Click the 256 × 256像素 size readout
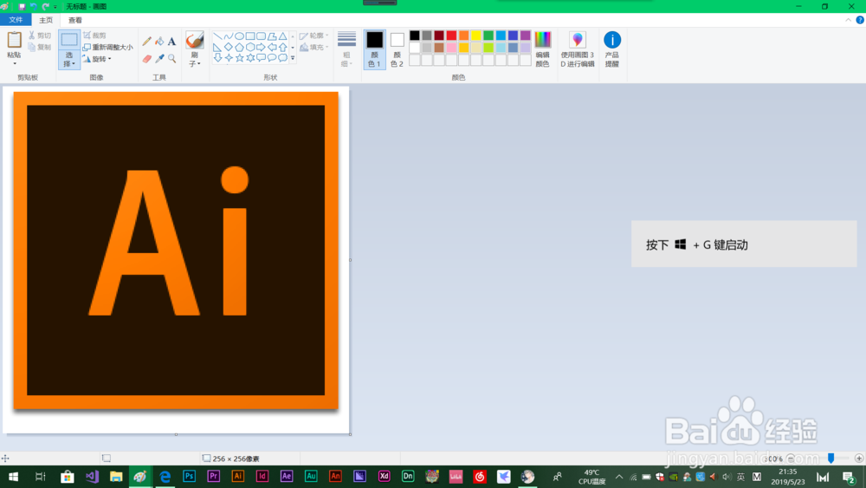Screen dimensions: 866x488 [x=231, y=459]
